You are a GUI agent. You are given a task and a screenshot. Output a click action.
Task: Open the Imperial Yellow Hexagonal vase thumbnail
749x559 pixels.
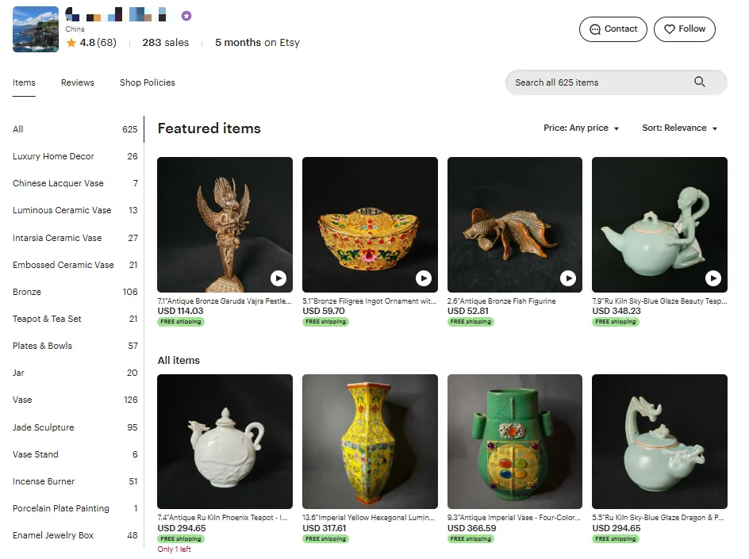point(370,442)
